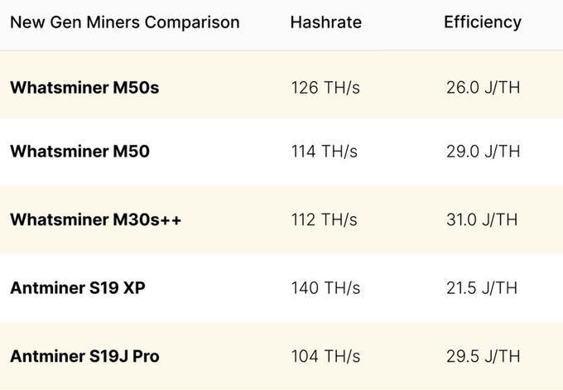
Task: Select the word Comparison in the table header
Action: tap(192, 22)
